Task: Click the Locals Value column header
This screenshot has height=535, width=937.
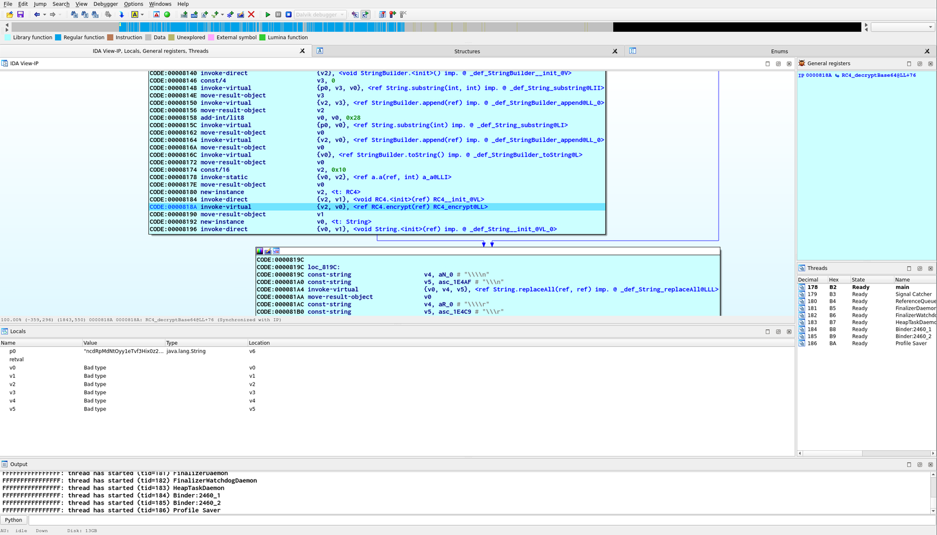Action: point(123,343)
